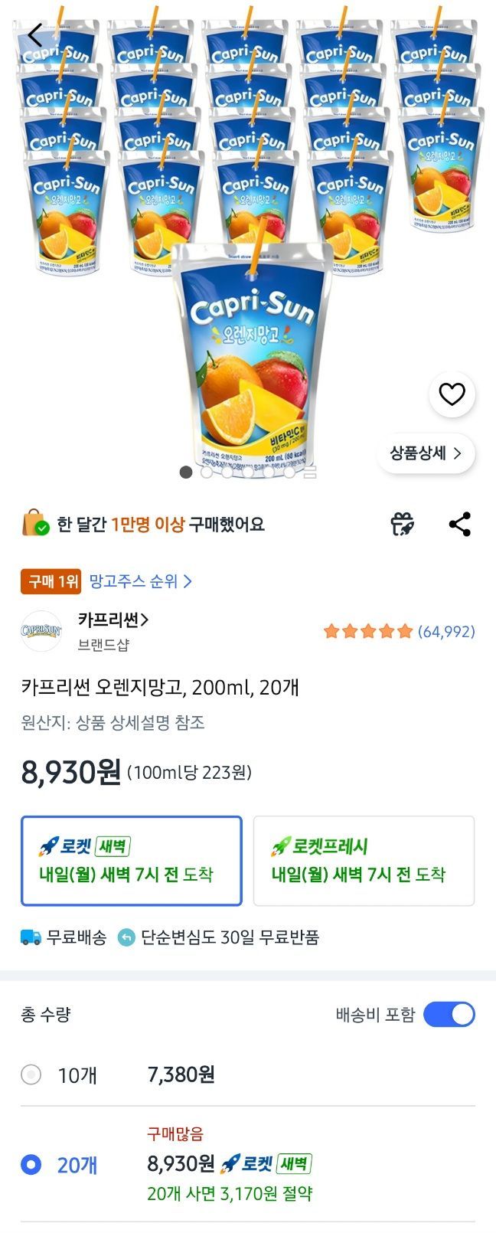This screenshot has height=1233, width=496.
Task: Open 상품상세 product details
Action: [426, 453]
